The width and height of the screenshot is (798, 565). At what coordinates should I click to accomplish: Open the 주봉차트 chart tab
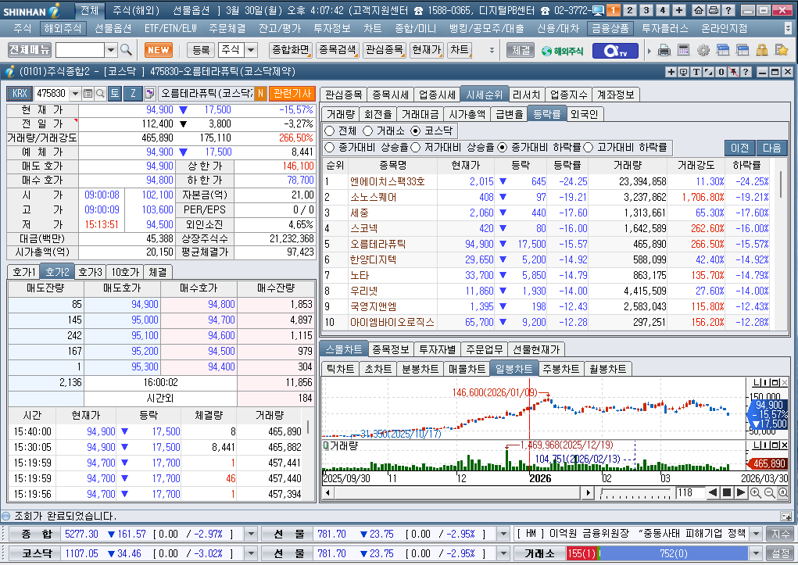coord(561,369)
